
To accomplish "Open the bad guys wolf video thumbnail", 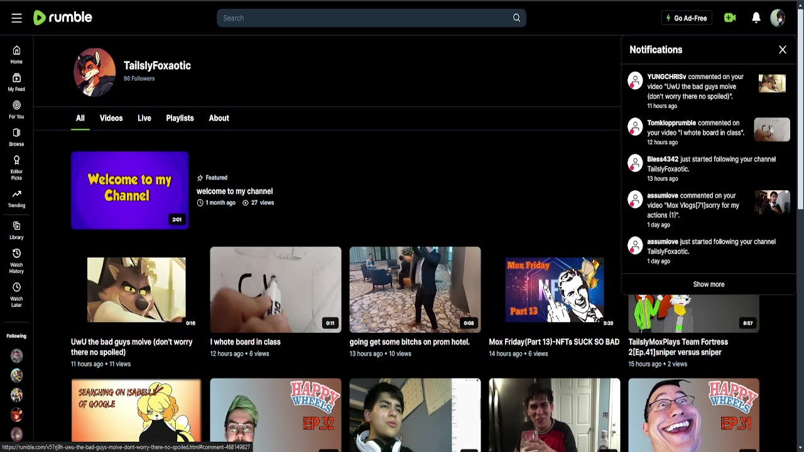I will [x=136, y=289].
